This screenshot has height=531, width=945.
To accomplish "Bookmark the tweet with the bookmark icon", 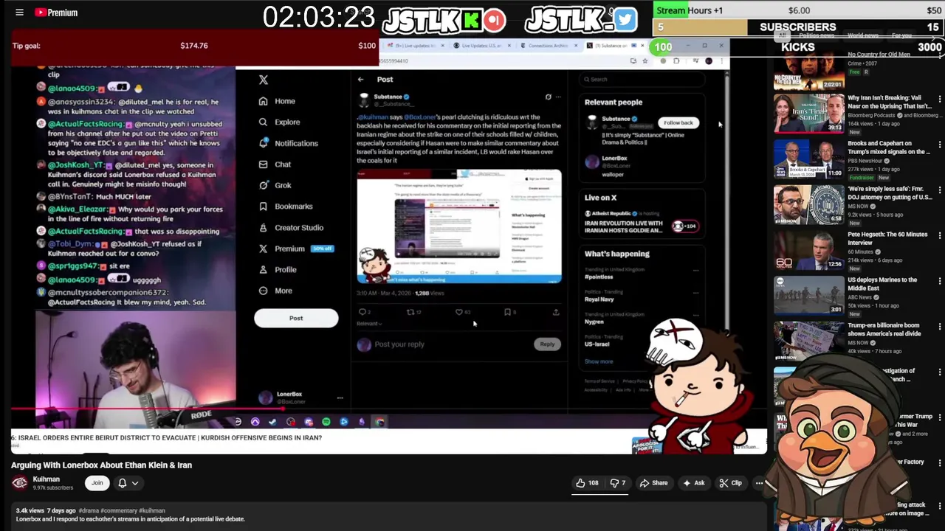I will coord(508,312).
